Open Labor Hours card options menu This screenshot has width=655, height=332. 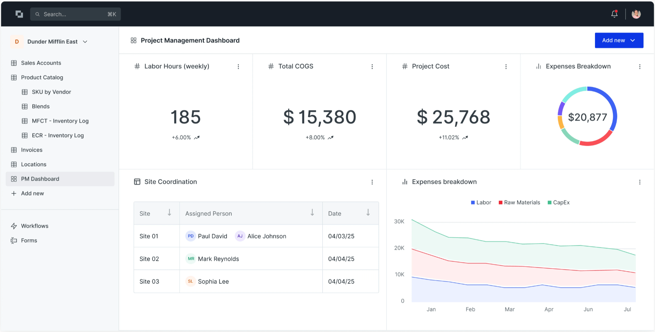[x=238, y=67]
